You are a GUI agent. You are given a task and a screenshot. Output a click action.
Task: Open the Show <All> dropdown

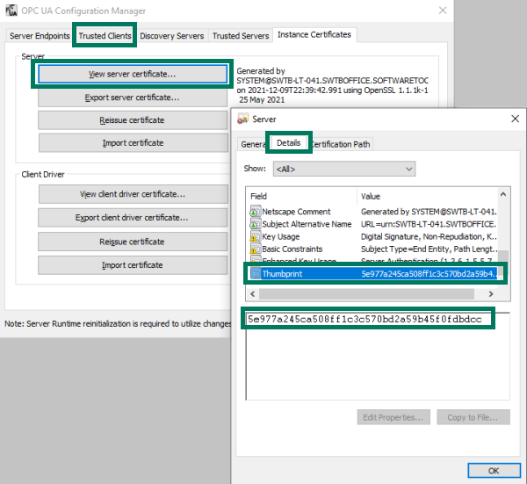point(344,169)
